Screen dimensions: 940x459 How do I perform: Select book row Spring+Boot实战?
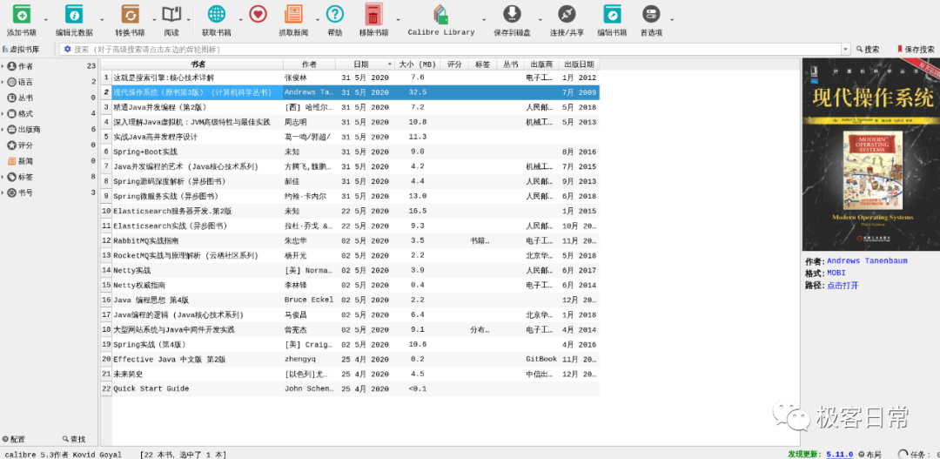350,152
